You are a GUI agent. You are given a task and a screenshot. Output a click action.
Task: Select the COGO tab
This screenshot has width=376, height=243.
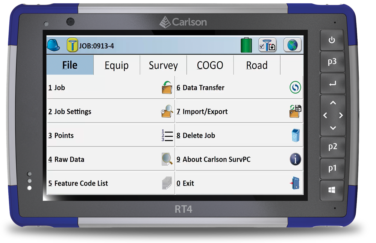click(210, 65)
